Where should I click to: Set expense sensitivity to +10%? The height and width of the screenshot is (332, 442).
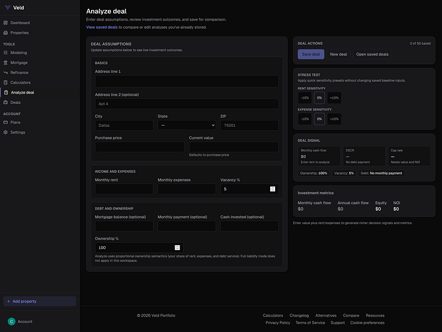pos(334,119)
